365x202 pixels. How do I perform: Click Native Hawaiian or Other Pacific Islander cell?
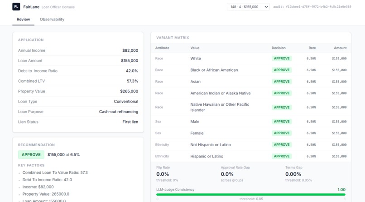point(220,107)
